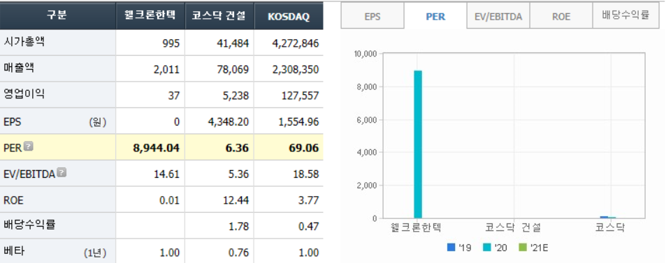Click the 69.06 PER value
666x263 pixels.
click(x=305, y=148)
